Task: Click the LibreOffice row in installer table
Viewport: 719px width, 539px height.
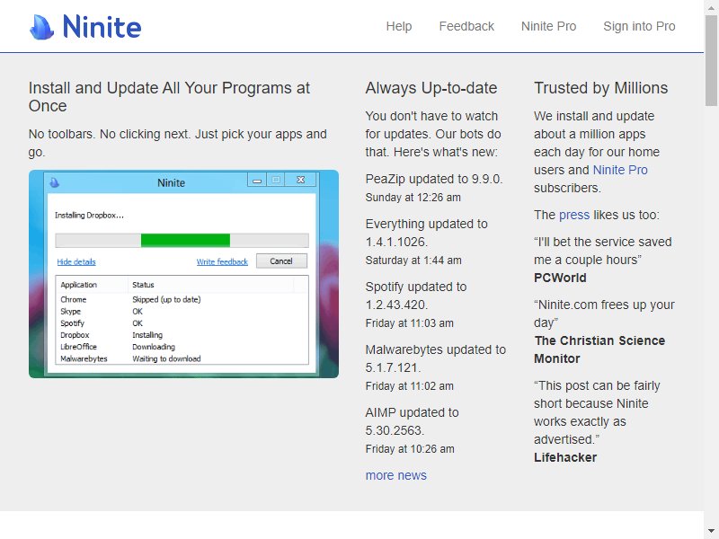Action: click(x=182, y=347)
